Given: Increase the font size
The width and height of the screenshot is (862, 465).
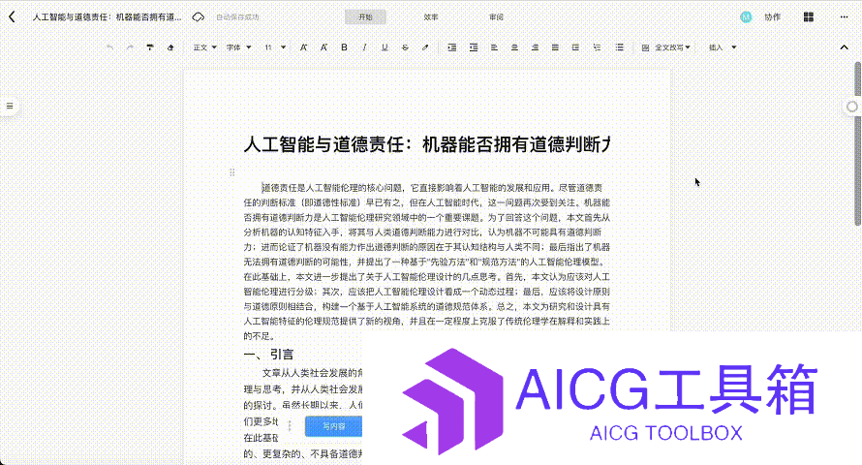Looking at the screenshot, I should 303,47.
